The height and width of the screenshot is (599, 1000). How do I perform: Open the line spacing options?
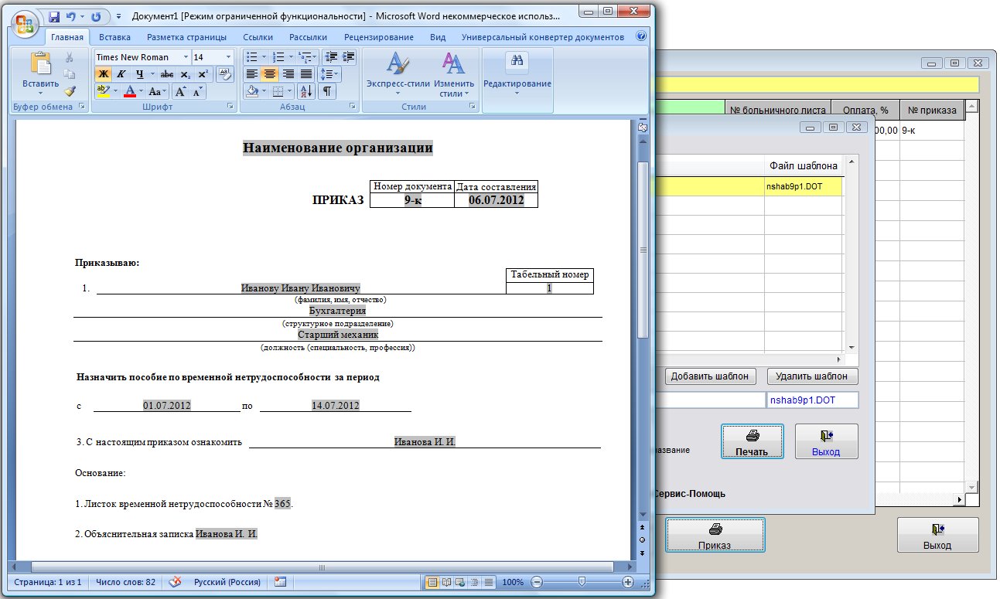click(x=330, y=74)
